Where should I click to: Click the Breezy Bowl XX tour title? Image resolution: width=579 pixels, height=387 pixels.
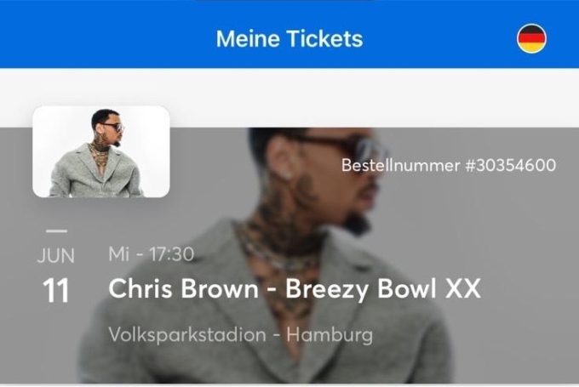pos(383,288)
